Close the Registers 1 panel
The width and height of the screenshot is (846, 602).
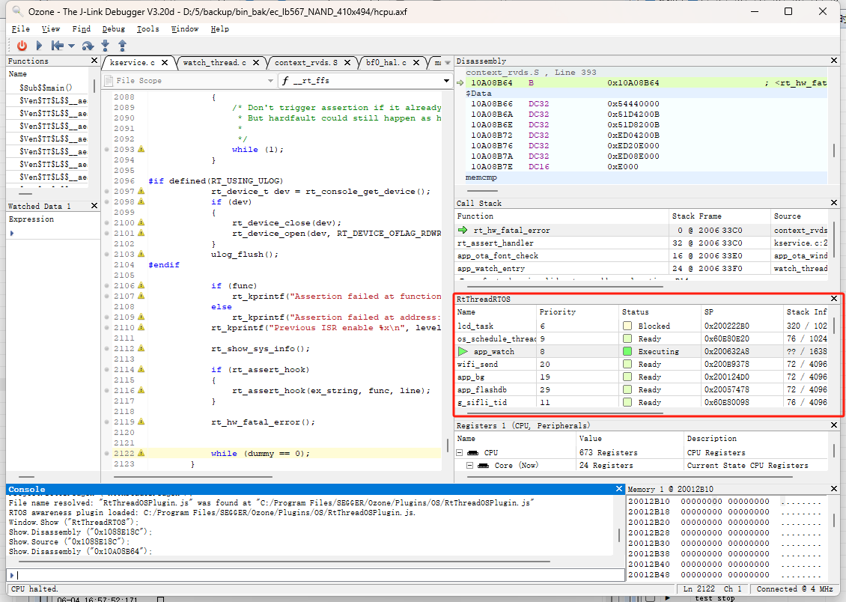pos(833,425)
